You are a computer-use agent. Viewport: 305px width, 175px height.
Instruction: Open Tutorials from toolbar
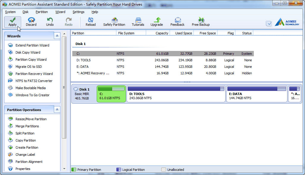138,22
